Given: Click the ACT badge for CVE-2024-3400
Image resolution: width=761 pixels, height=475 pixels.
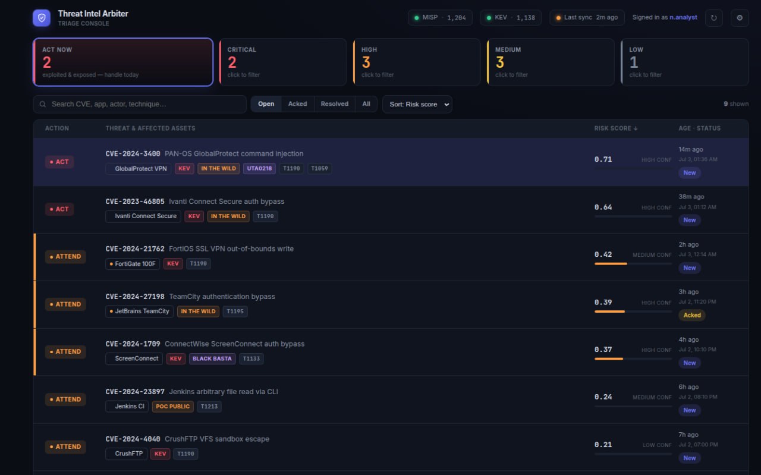Looking at the screenshot, I should (x=59, y=162).
